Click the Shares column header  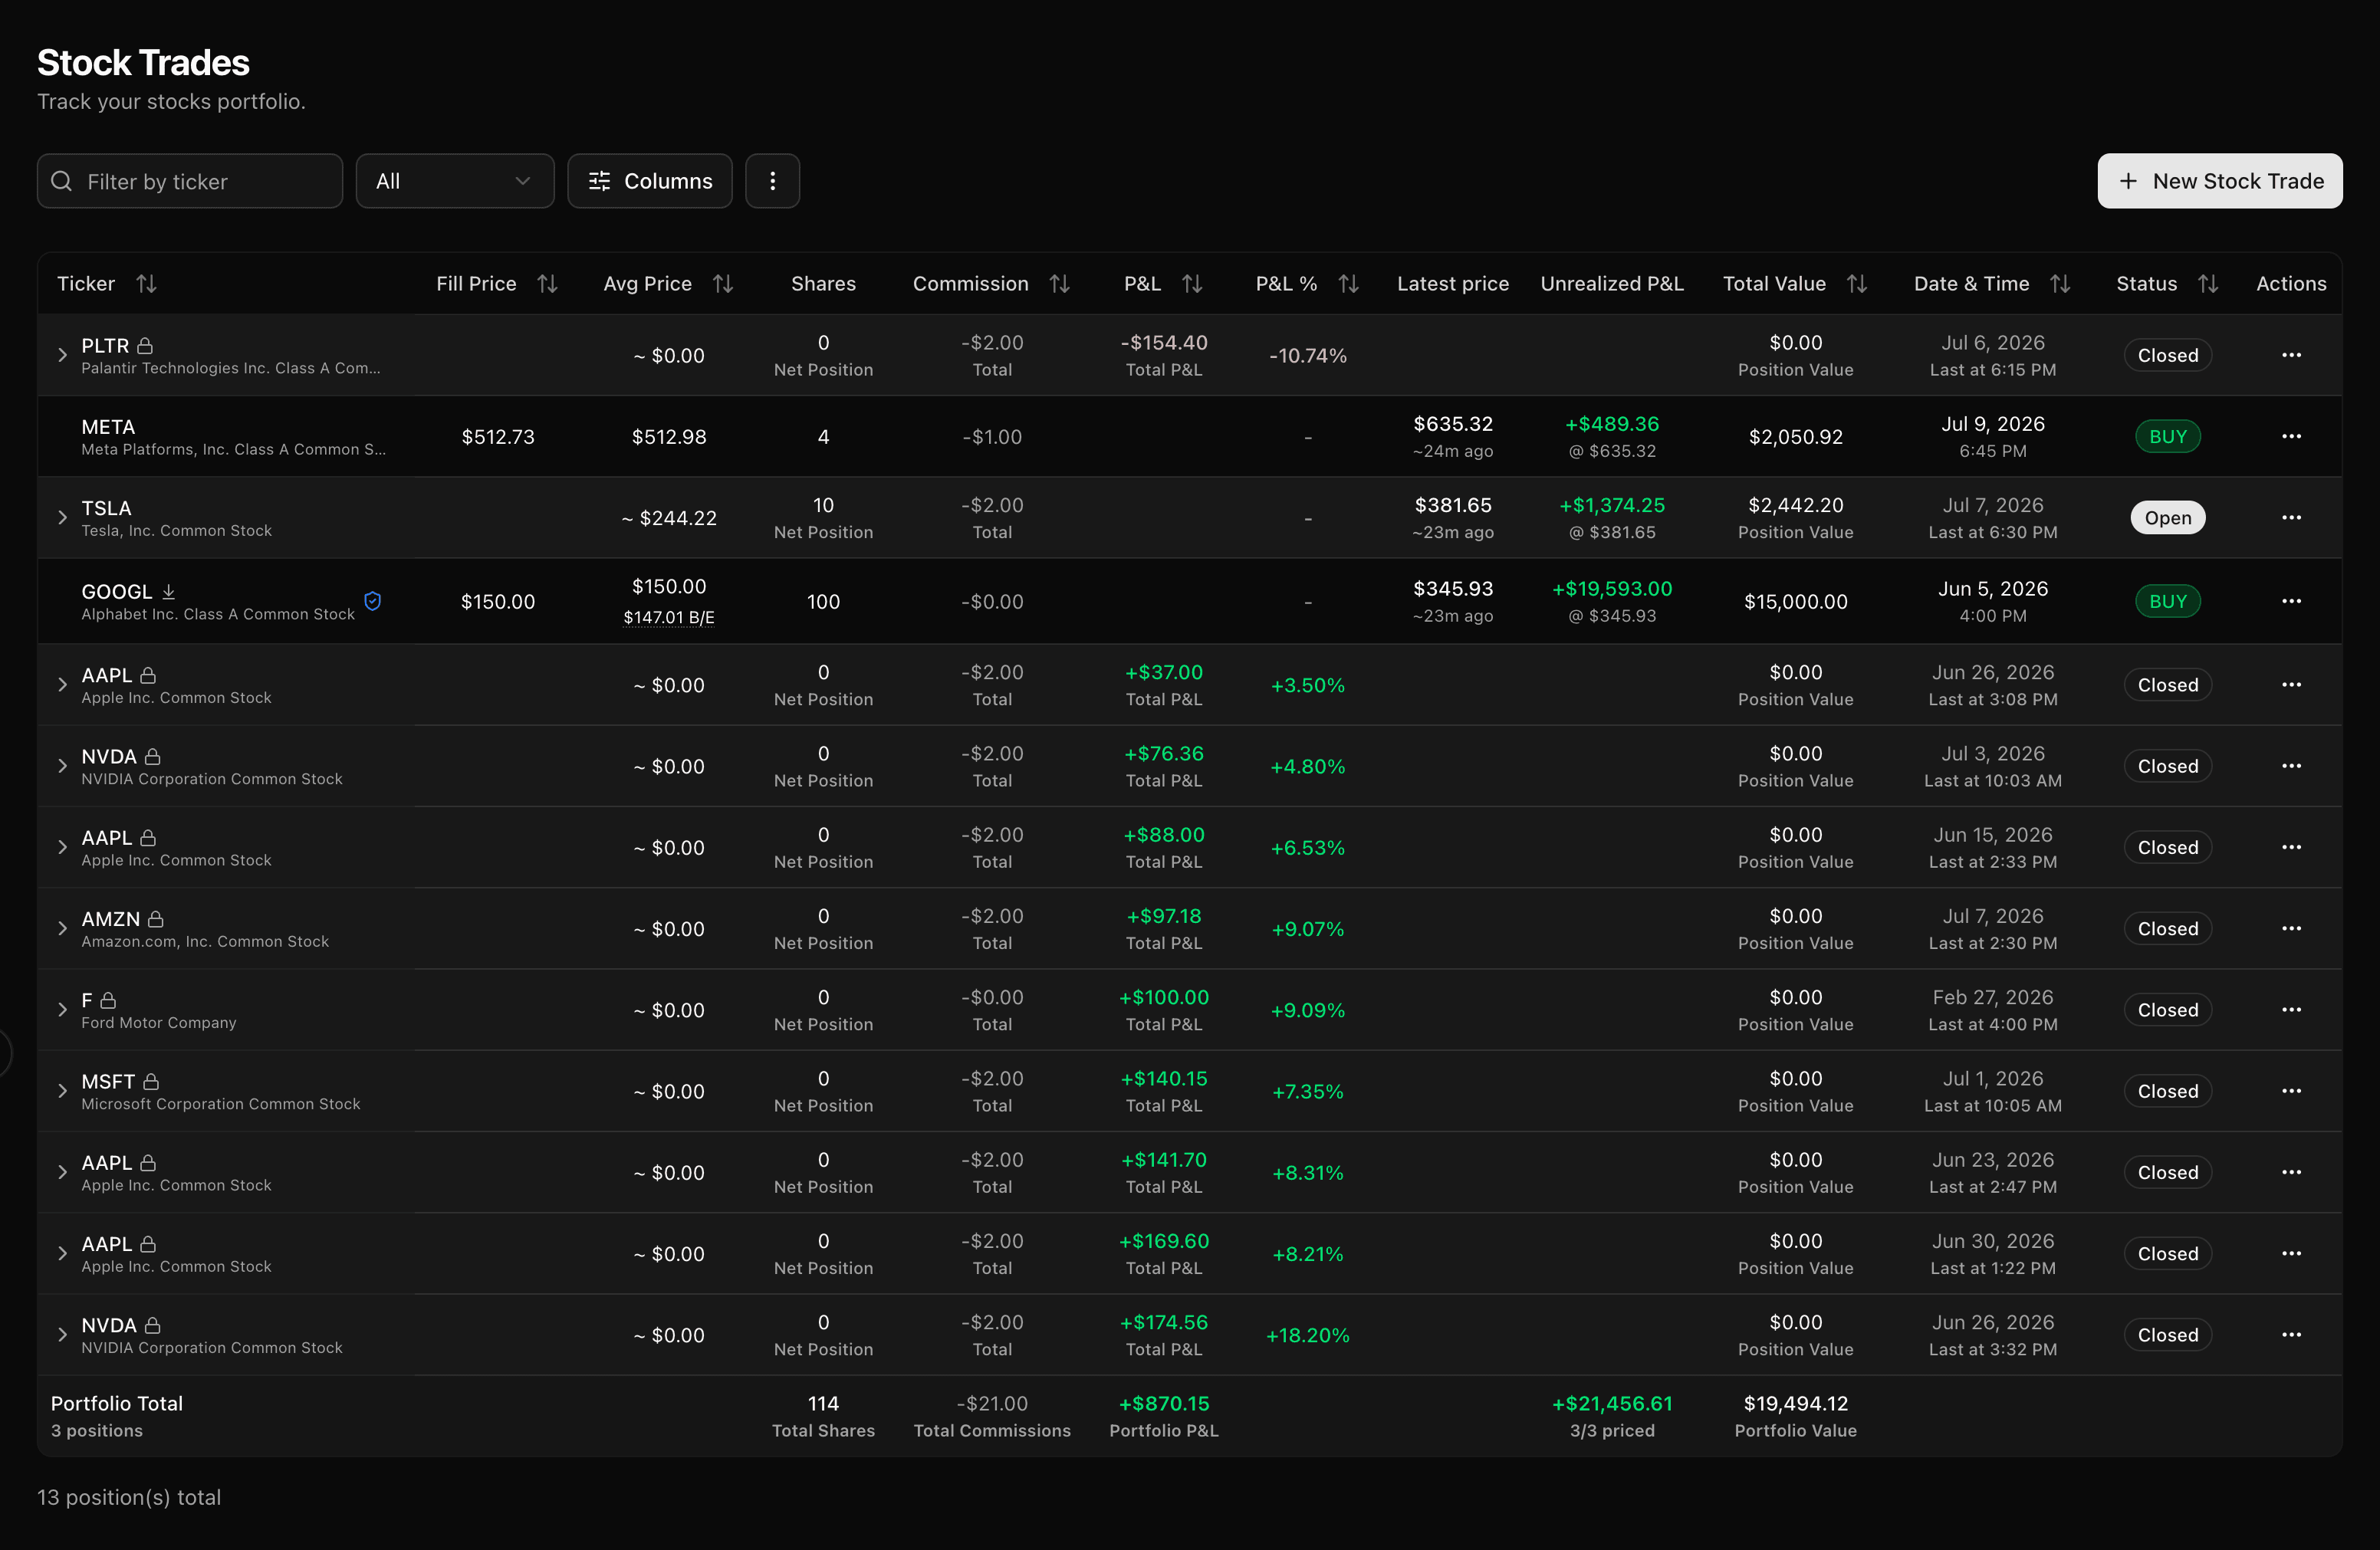coord(823,284)
